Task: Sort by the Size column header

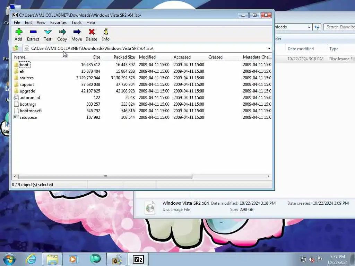Action: click(x=97, y=57)
